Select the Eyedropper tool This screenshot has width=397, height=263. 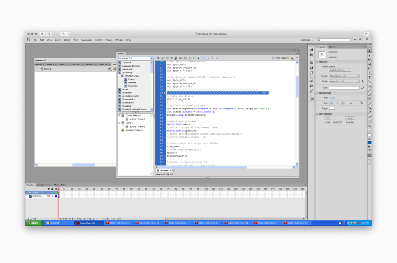point(369,112)
